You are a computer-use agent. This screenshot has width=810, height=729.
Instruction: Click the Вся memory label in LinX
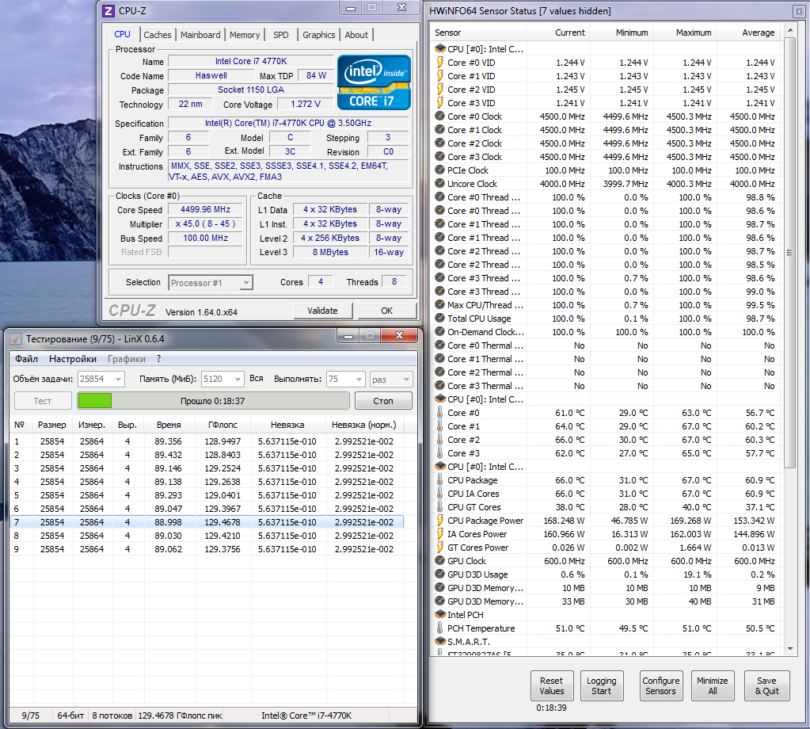coord(257,379)
